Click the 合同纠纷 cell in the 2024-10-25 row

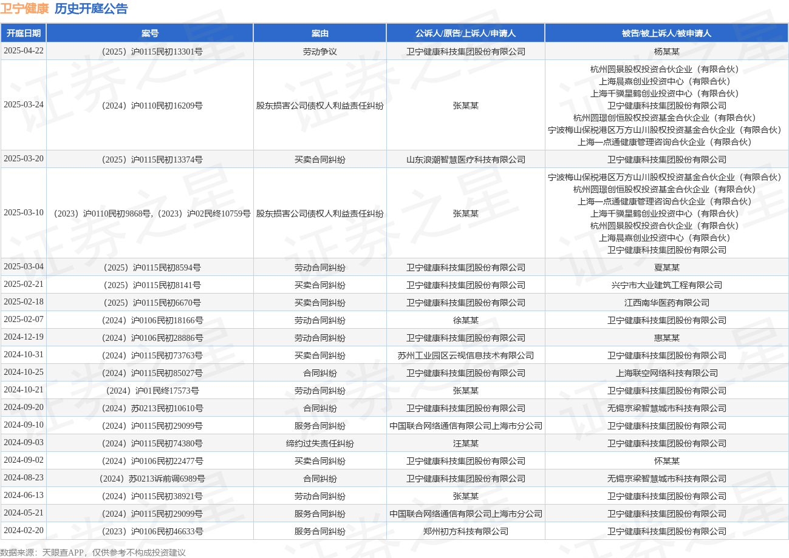(x=320, y=373)
